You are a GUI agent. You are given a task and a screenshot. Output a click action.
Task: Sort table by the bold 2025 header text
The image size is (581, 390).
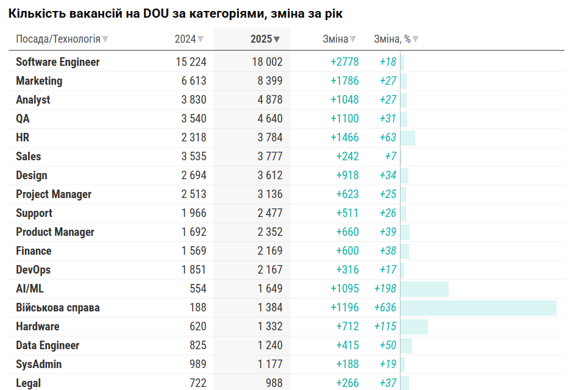(x=261, y=39)
